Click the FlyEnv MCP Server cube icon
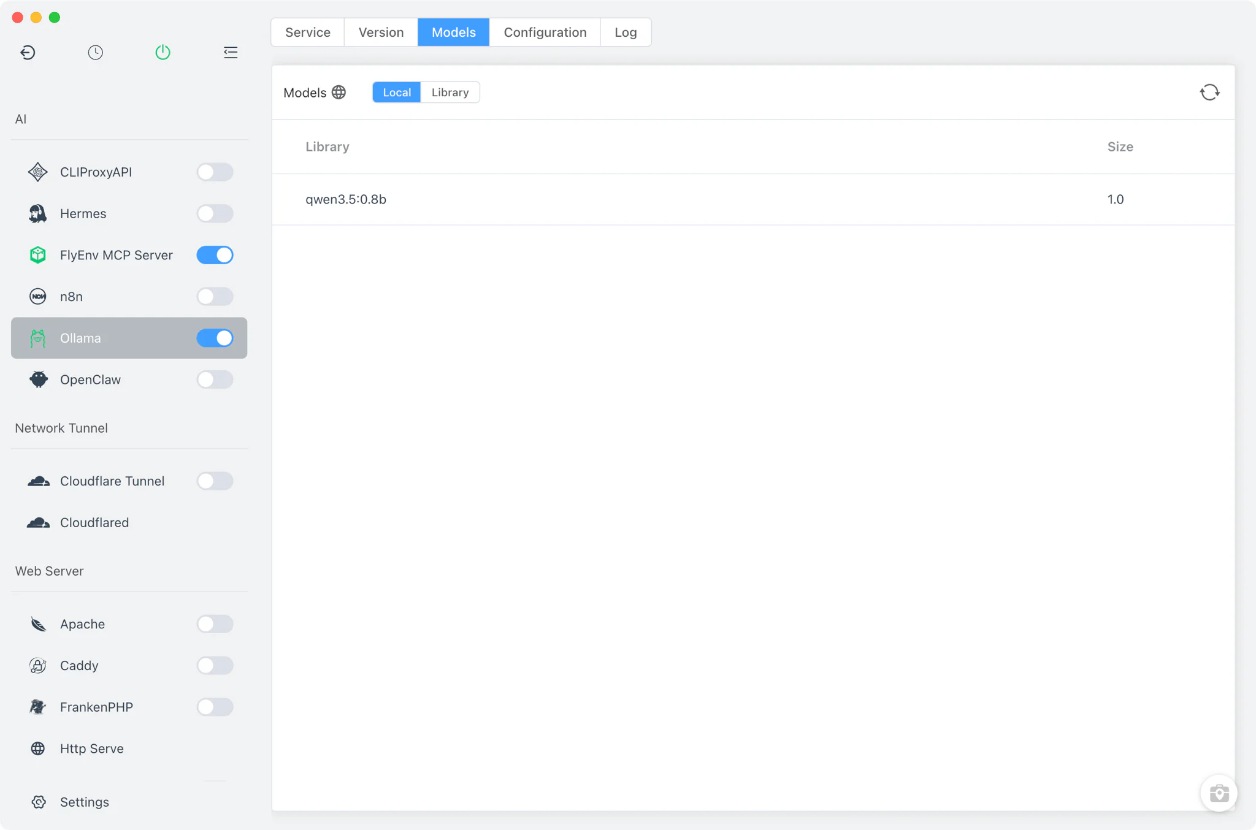1256x830 pixels. click(x=38, y=255)
